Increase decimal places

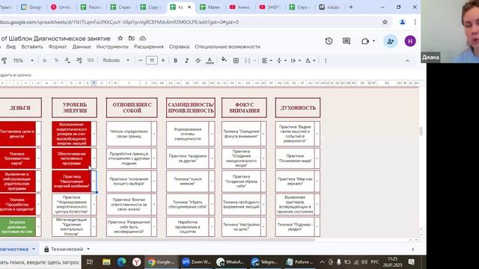[x=79, y=61]
